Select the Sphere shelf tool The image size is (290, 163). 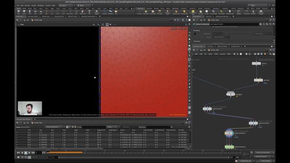(24, 12)
